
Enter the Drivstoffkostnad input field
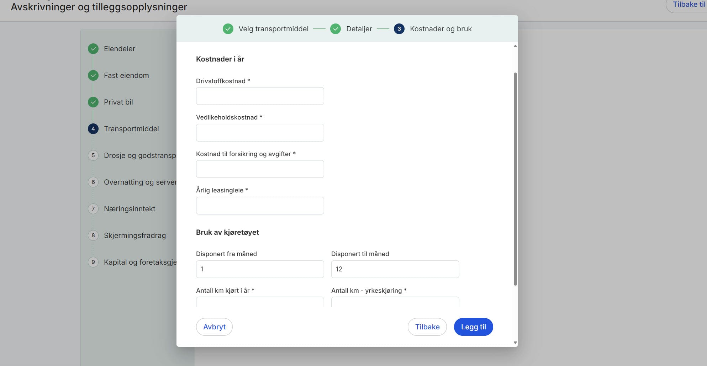click(259, 96)
